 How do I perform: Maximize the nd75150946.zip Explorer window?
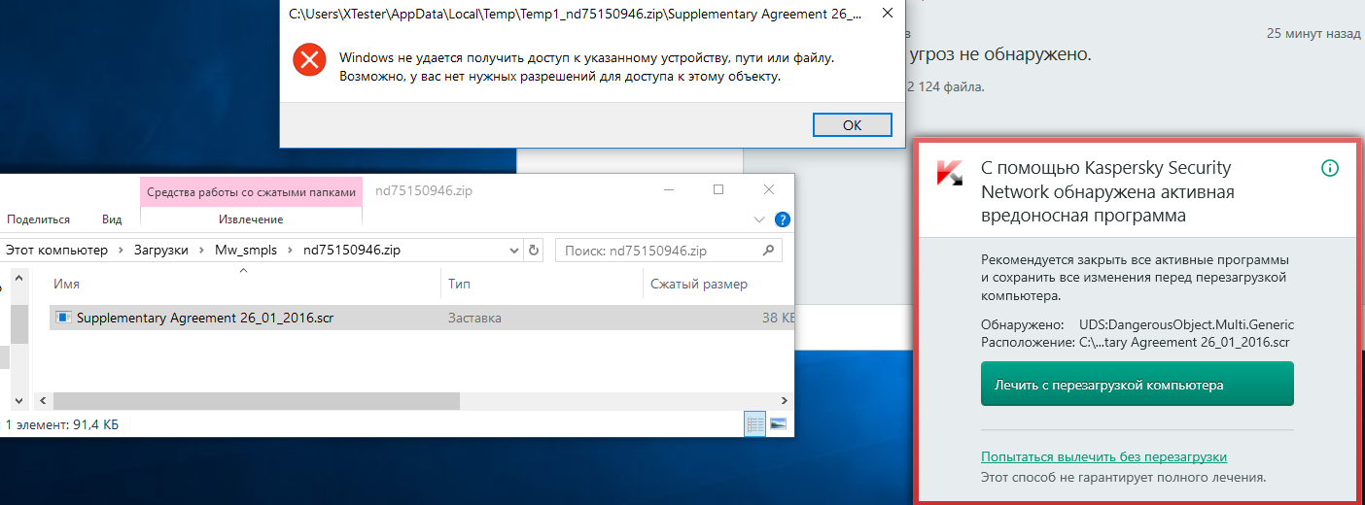click(x=718, y=190)
